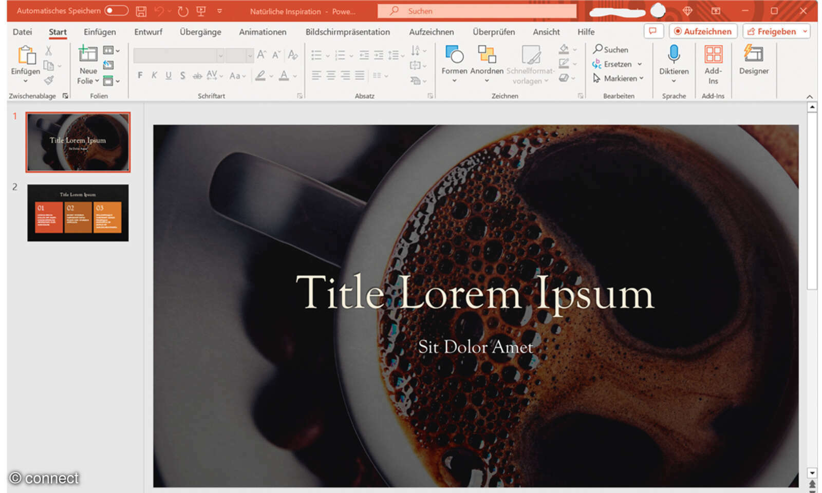Toggle Automatisches Speichern off
Image resolution: width=822 pixels, height=493 pixels.
click(x=116, y=10)
